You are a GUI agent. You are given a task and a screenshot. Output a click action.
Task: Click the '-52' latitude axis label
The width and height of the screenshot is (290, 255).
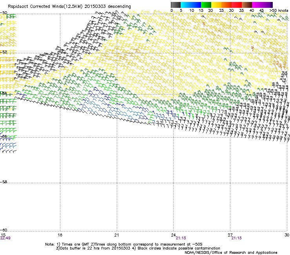pyautogui.click(x=4, y=52)
